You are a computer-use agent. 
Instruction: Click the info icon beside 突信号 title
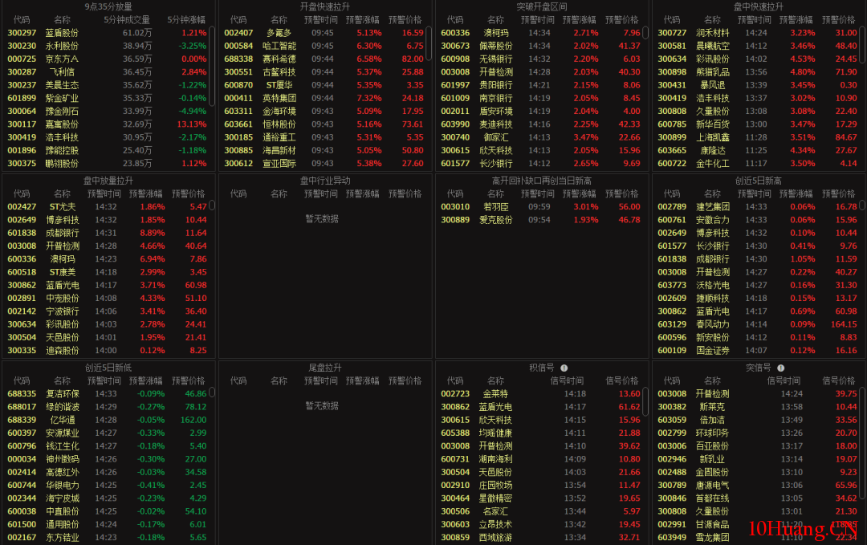pos(780,368)
